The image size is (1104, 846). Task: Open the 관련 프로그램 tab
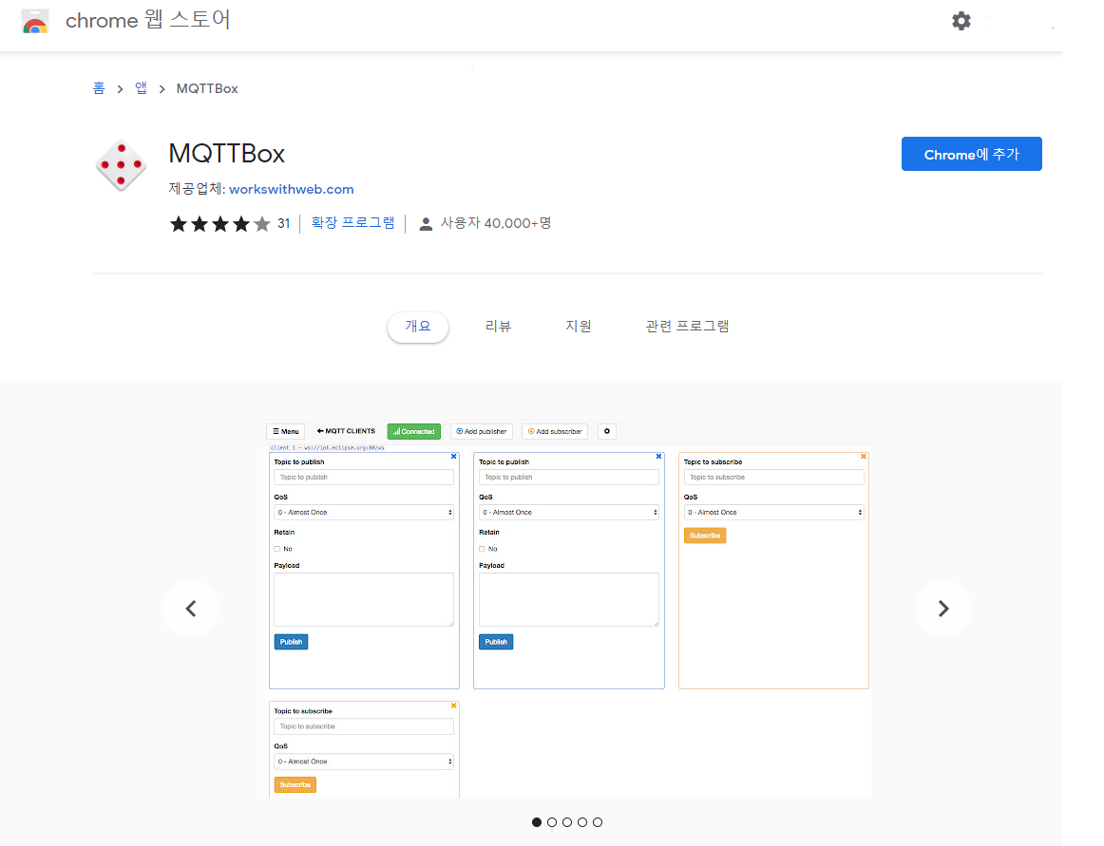[687, 327]
